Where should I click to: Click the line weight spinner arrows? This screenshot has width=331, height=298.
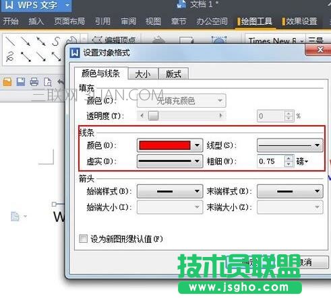[289, 161]
